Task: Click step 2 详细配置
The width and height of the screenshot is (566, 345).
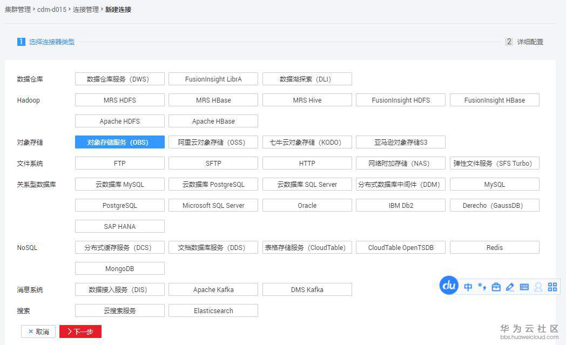Action: (524, 42)
